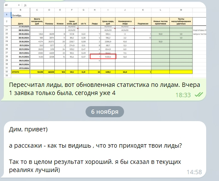The image size is (219, 181).
Task: Click the total conversion cell 32,0
Action: [x=125, y=72]
